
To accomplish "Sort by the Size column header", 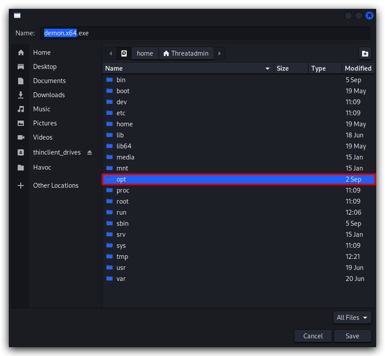I will (x=291, y=68).
